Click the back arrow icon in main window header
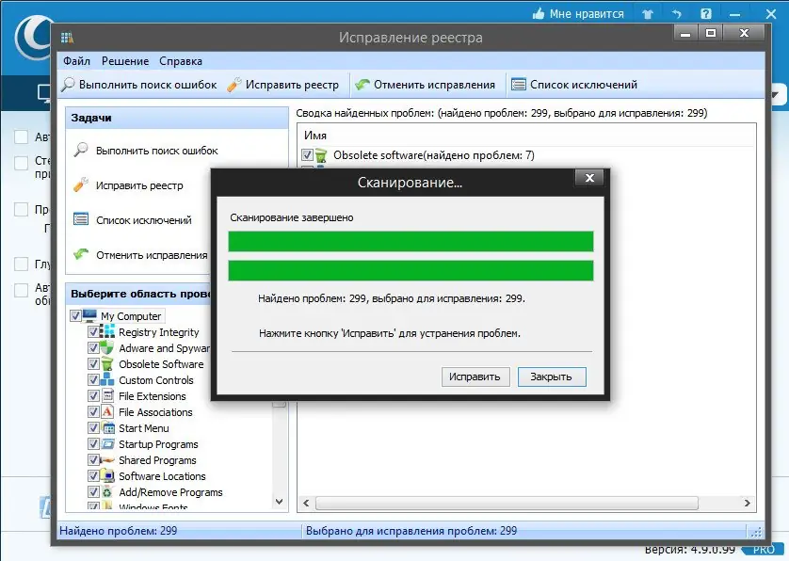 pos(676,14)
